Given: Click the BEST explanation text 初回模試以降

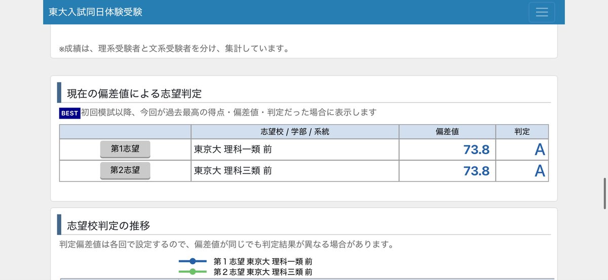Looking at the screenshot, I should tap(229, 113).
